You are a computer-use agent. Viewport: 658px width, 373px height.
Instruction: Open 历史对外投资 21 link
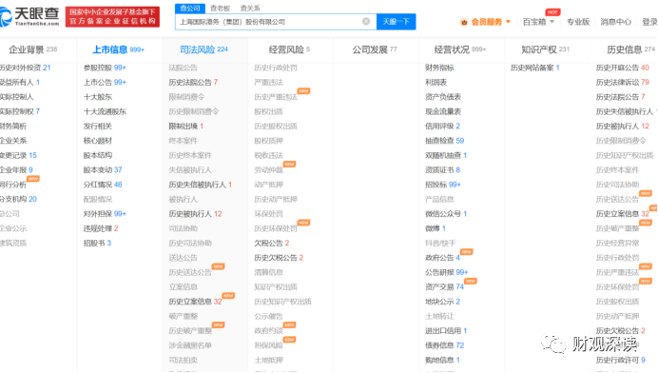coord(25,68)
